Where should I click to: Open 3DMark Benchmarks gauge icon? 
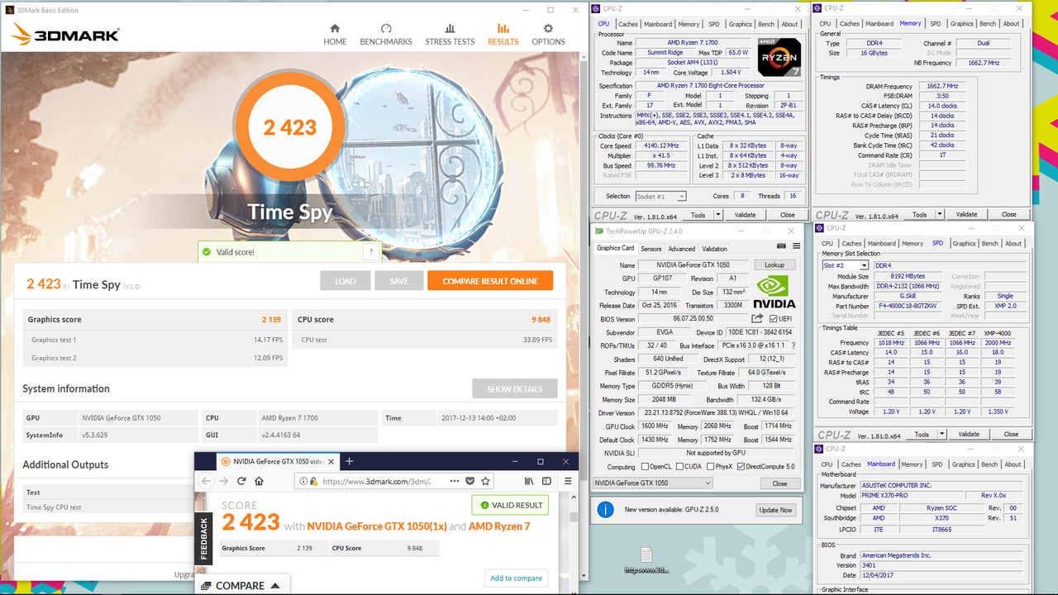tap(386, 29)
